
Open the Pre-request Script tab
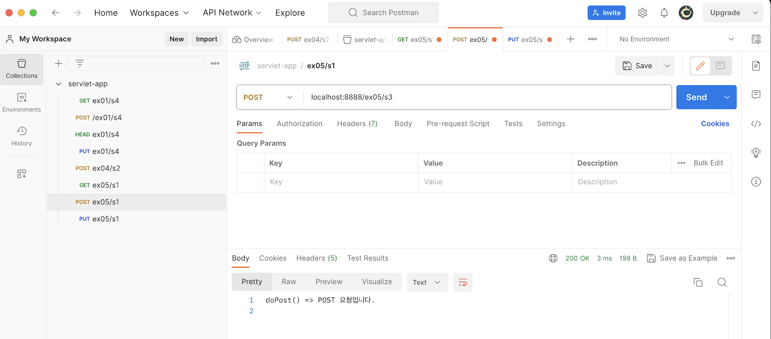click(x=458, y=124)
